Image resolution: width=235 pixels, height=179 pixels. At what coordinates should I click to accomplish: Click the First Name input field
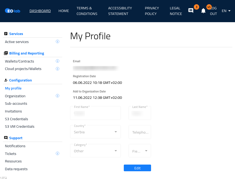click(x=95, y=113)
